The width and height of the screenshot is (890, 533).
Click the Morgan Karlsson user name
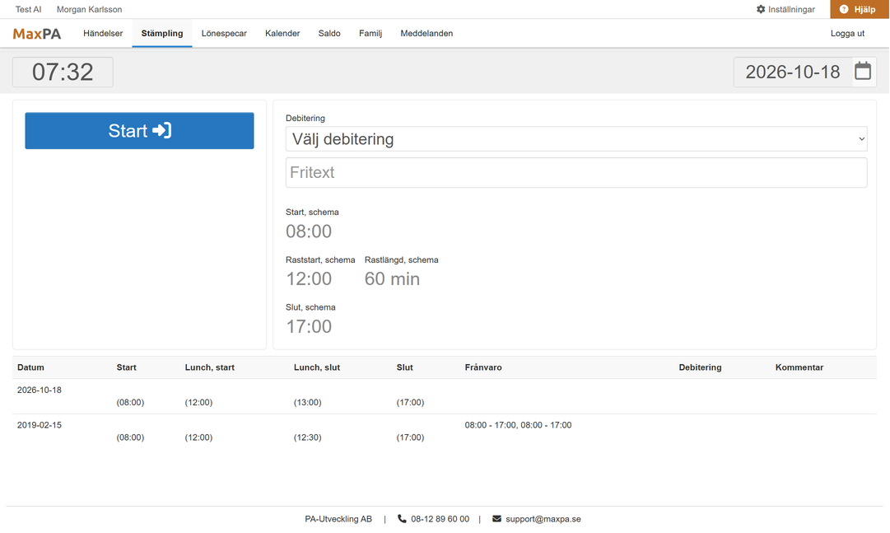(89, 9)
